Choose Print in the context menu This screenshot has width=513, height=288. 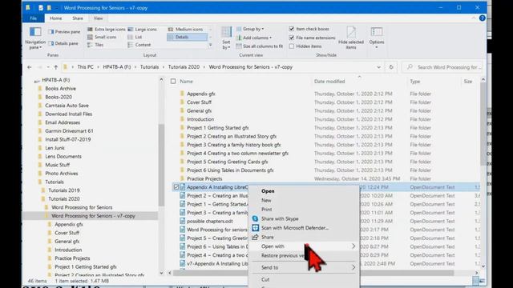coord(266,210)
